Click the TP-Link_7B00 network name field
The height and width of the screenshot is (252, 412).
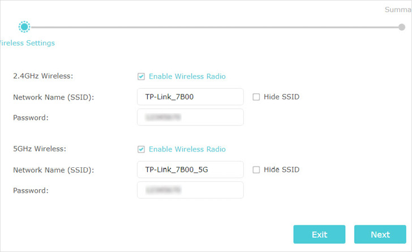coord(190,97)
